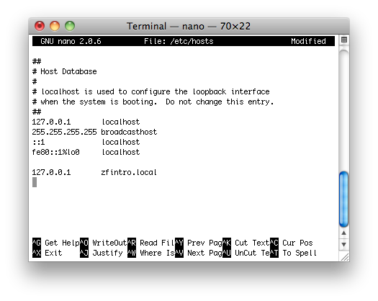Click the ^U UnCut Text shortcut
The height and width of the screenshot is (301, 378).
pyautogui.click(x=246, y=253)
